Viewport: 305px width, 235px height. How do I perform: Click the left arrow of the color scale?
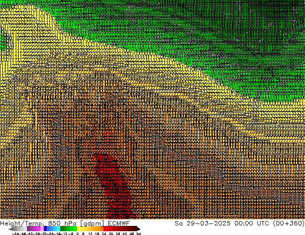(x=11, y=229)
